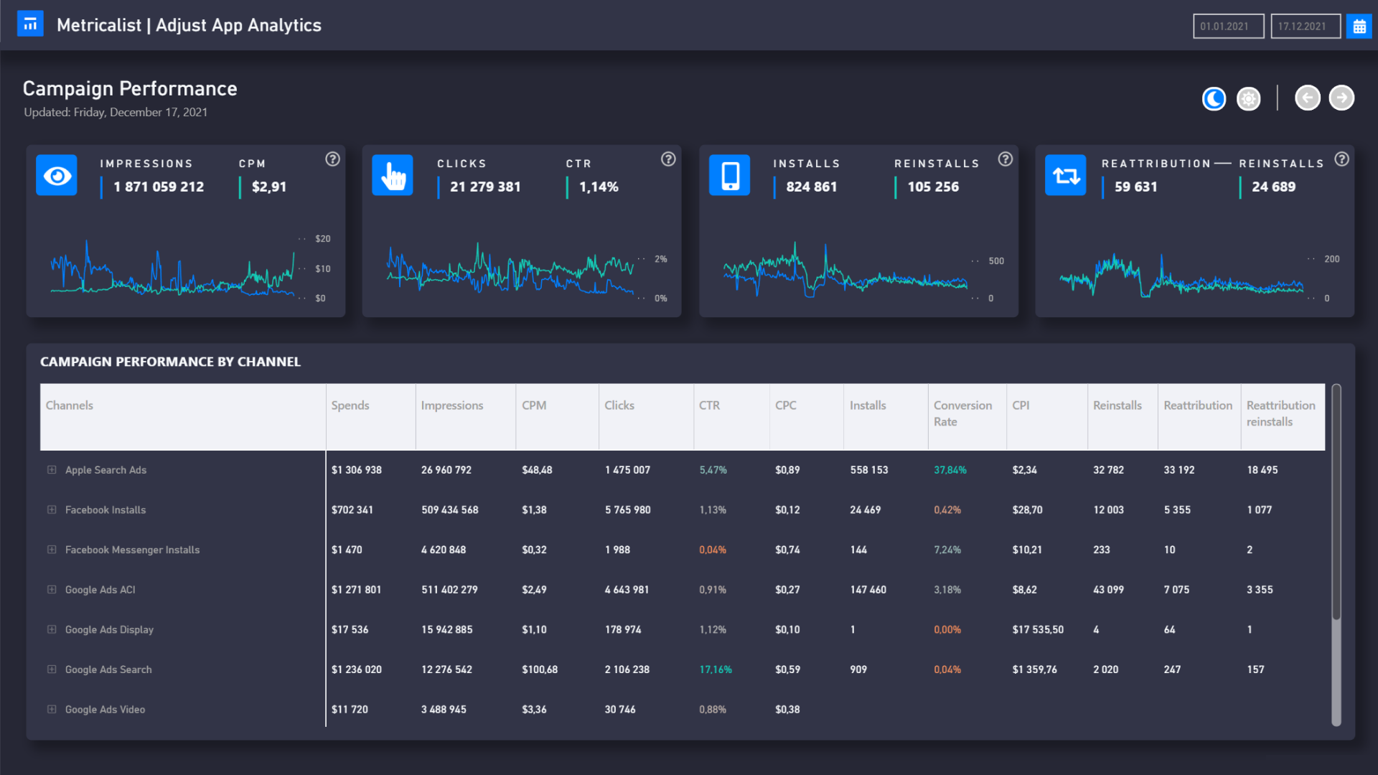Click the Installs phone icon
Viewport: 1378px width, 775px height.
pyautogui.click(x=729, y=174)
